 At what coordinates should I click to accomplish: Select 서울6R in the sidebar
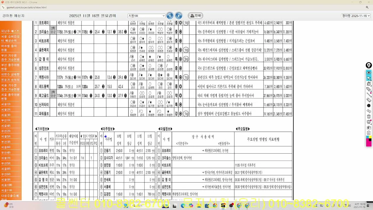tap(6, 147)
